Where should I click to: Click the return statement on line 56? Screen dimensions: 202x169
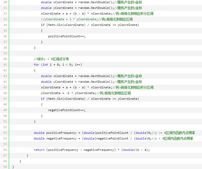point(92,150)
